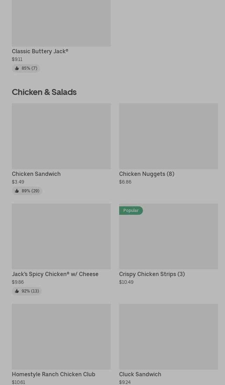Open the Homestyle Ranch Chicken Club photo
The image size is (225, 385).
click(x=61, y=336)
